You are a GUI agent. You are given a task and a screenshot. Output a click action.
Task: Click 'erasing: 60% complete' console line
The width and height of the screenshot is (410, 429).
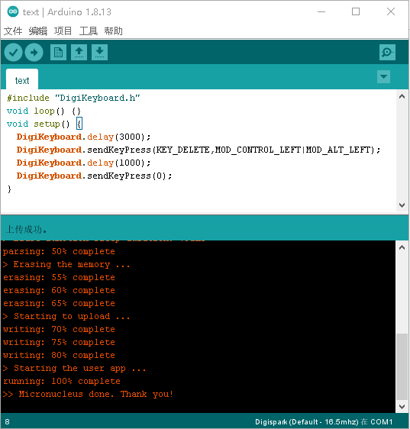59,290
